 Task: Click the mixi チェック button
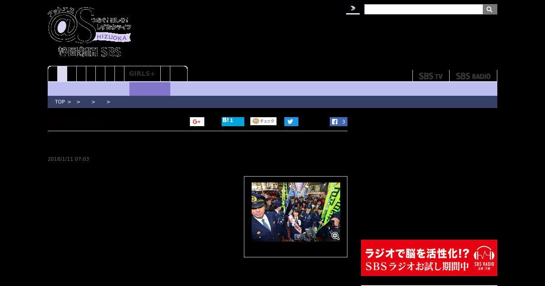tap(263, 121)
